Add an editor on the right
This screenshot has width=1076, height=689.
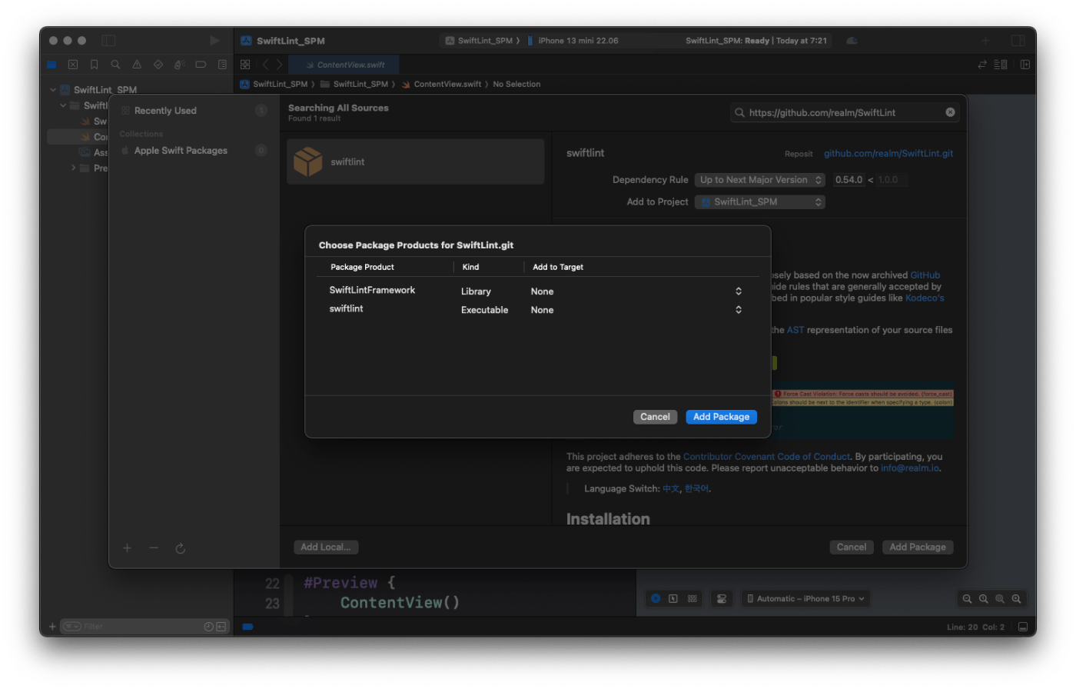point(1025,65)
